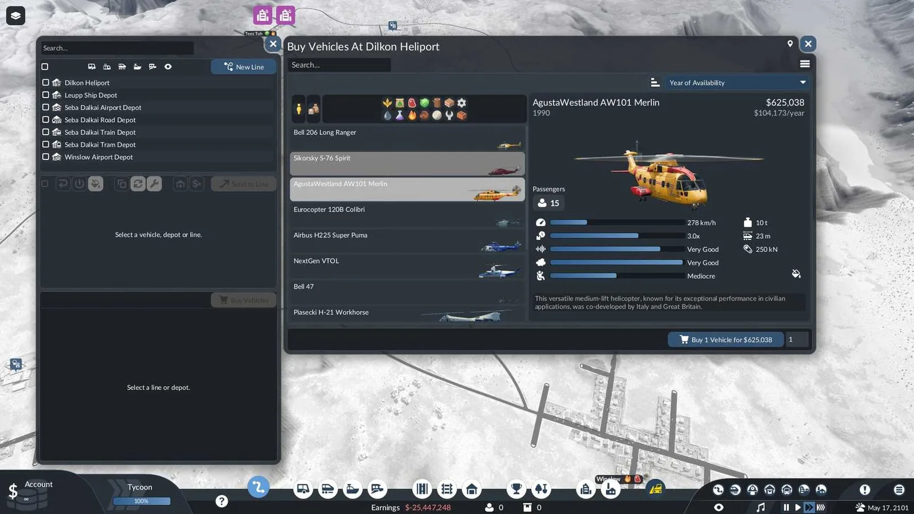Tick Winslow Airport Depot checkbox
The height and width of the screenshot is (514, 914).
[46, 156]
